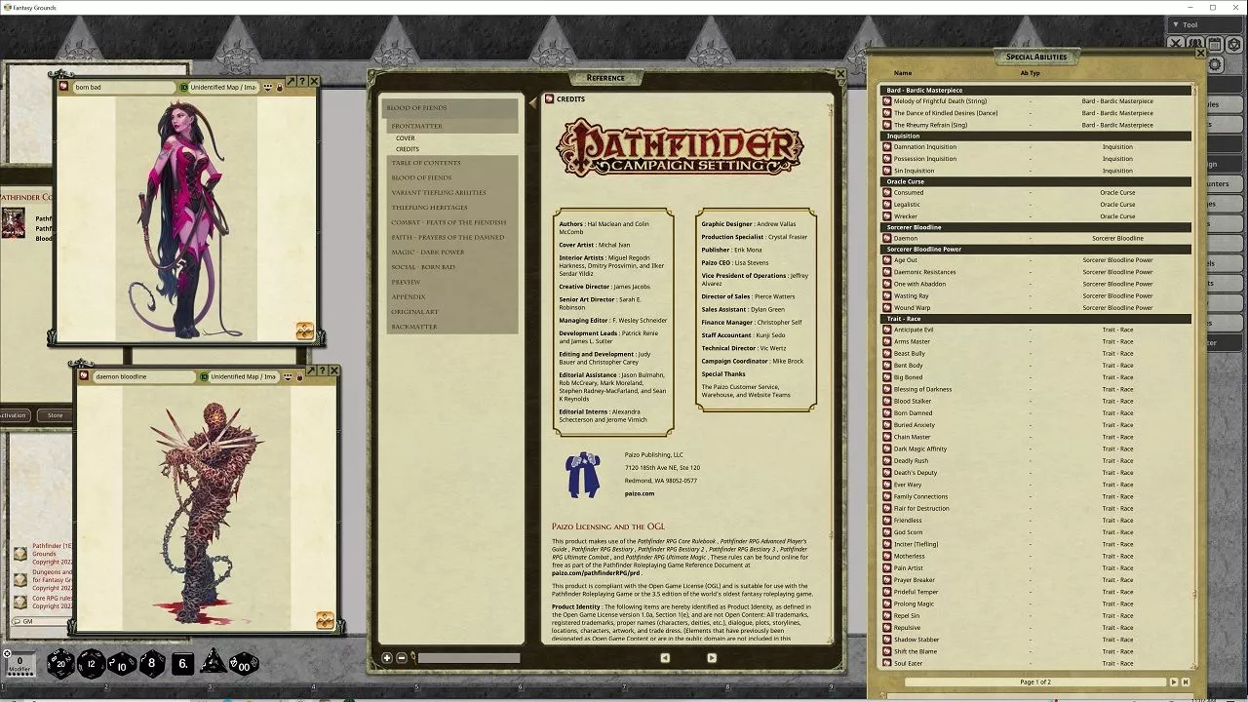Open the calendar tool icon in sidebar
The width and height of the screenshot is (1248, 702).
[x=1215, y=44]
